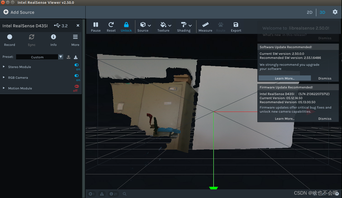Click the Add Source label
Screen dimensions: 342x198
pyautogui.click(x=22, y=12)
